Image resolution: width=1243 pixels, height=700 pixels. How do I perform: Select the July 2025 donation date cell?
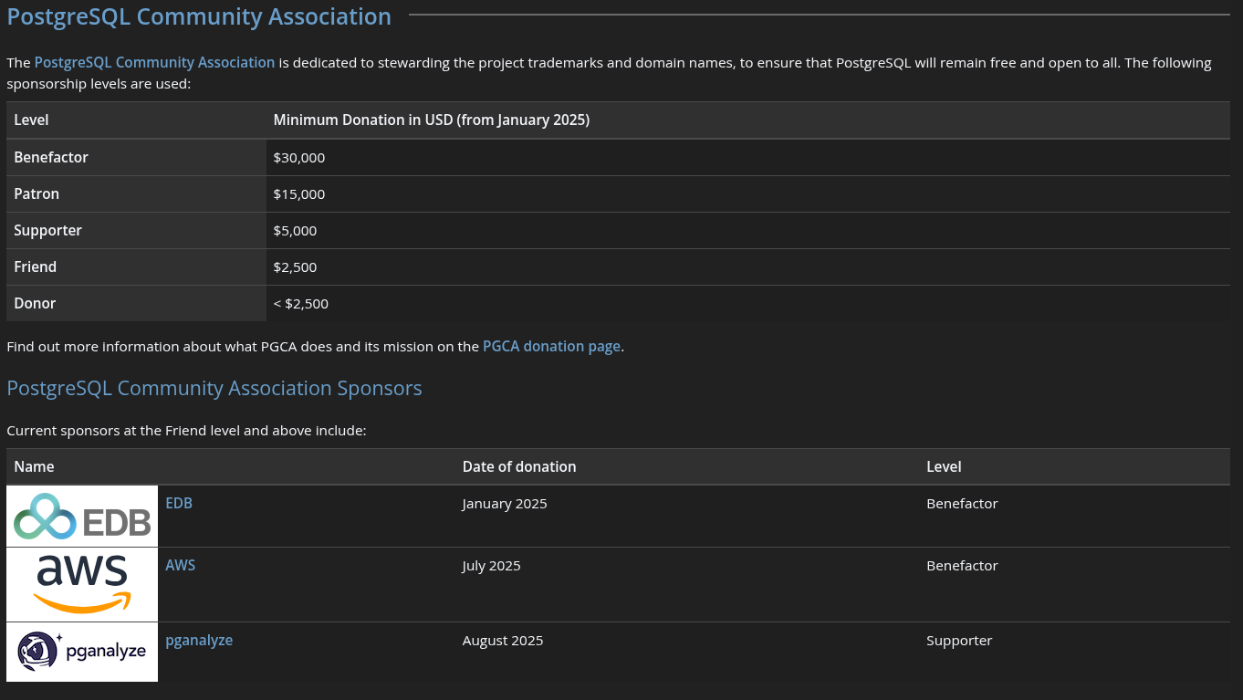(687, 585)
